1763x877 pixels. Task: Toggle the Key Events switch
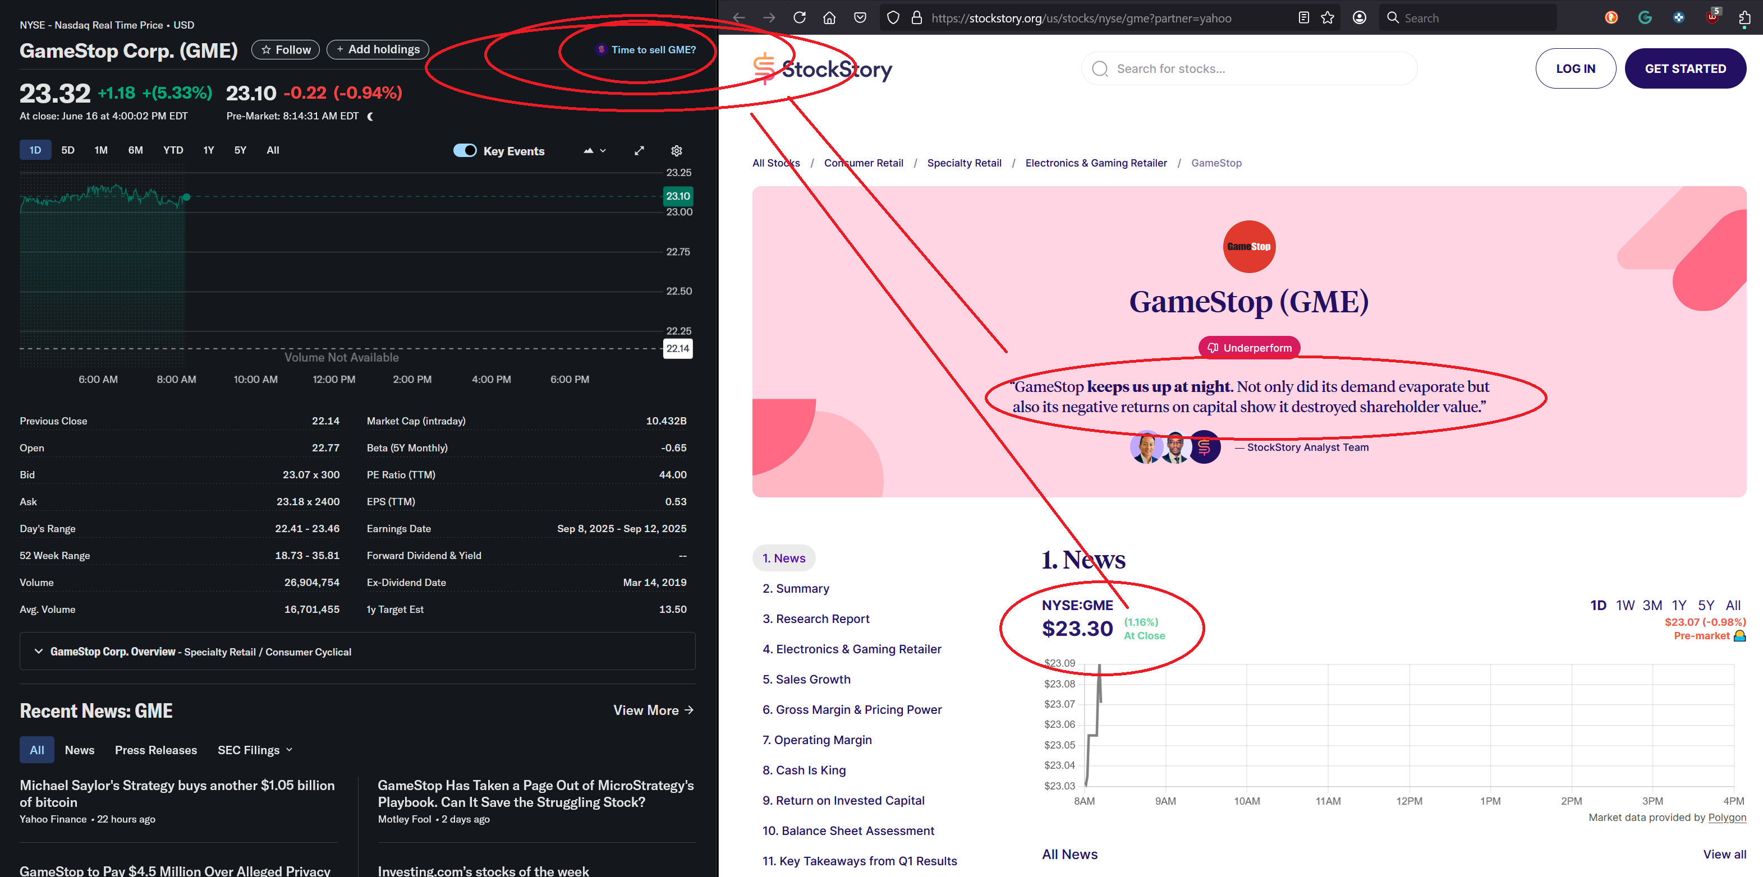(465, 150)
